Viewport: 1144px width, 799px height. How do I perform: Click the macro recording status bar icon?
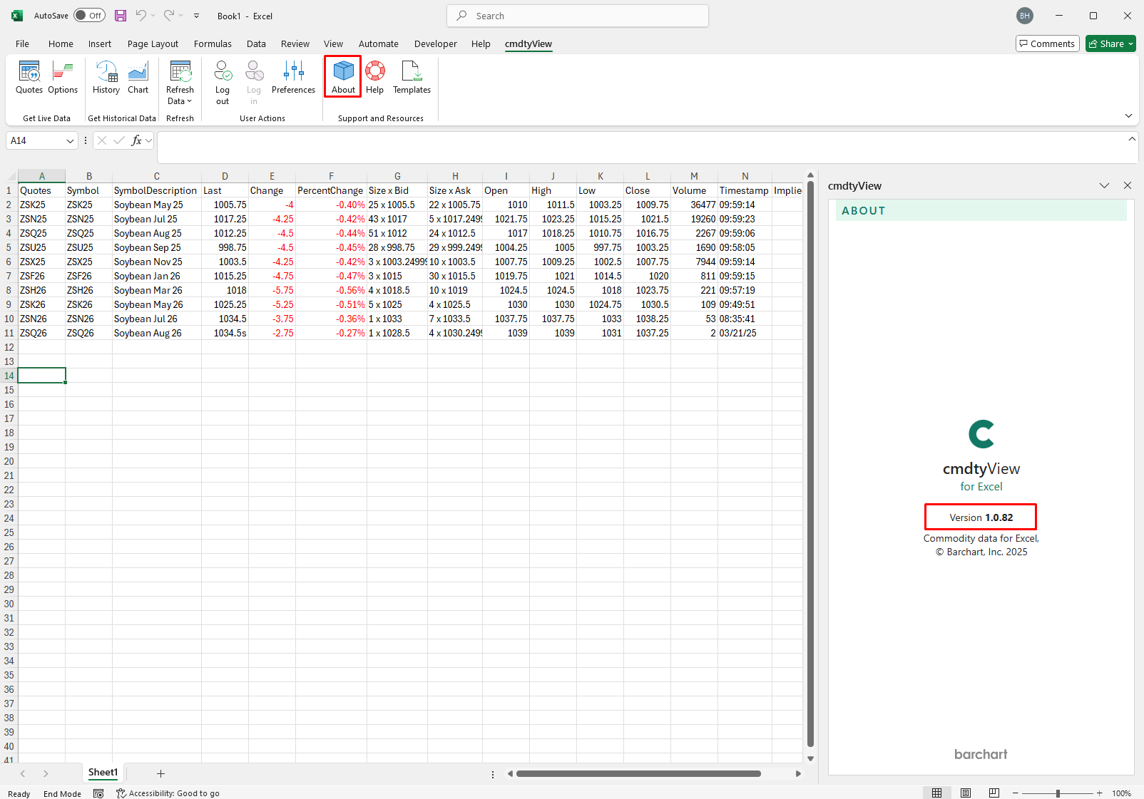pos(98,793)
